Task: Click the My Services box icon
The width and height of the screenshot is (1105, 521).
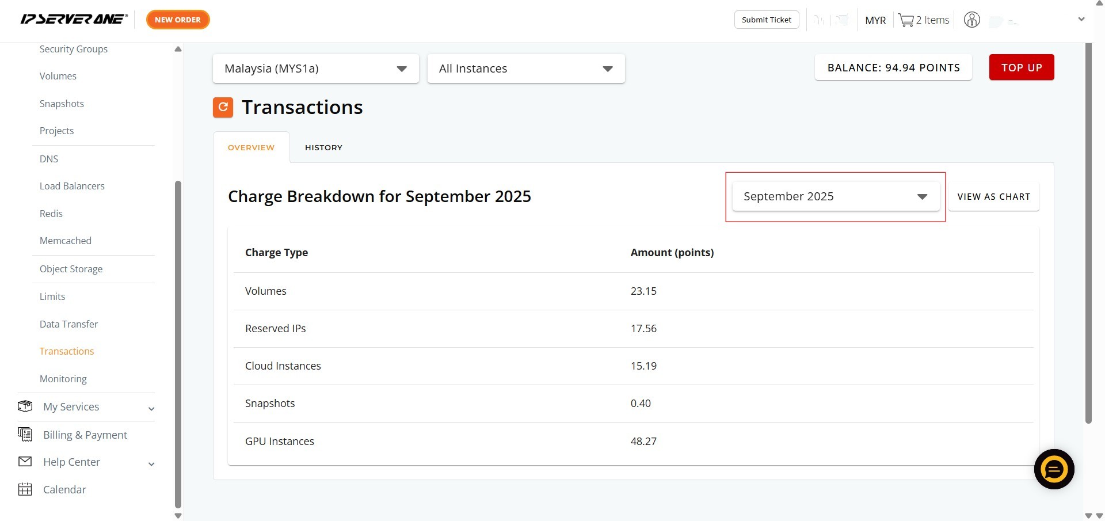Action: point(25,406)
